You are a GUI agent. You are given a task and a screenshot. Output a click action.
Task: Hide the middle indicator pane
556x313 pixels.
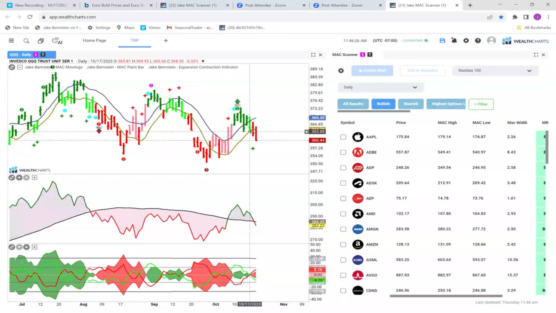(12, 178)
